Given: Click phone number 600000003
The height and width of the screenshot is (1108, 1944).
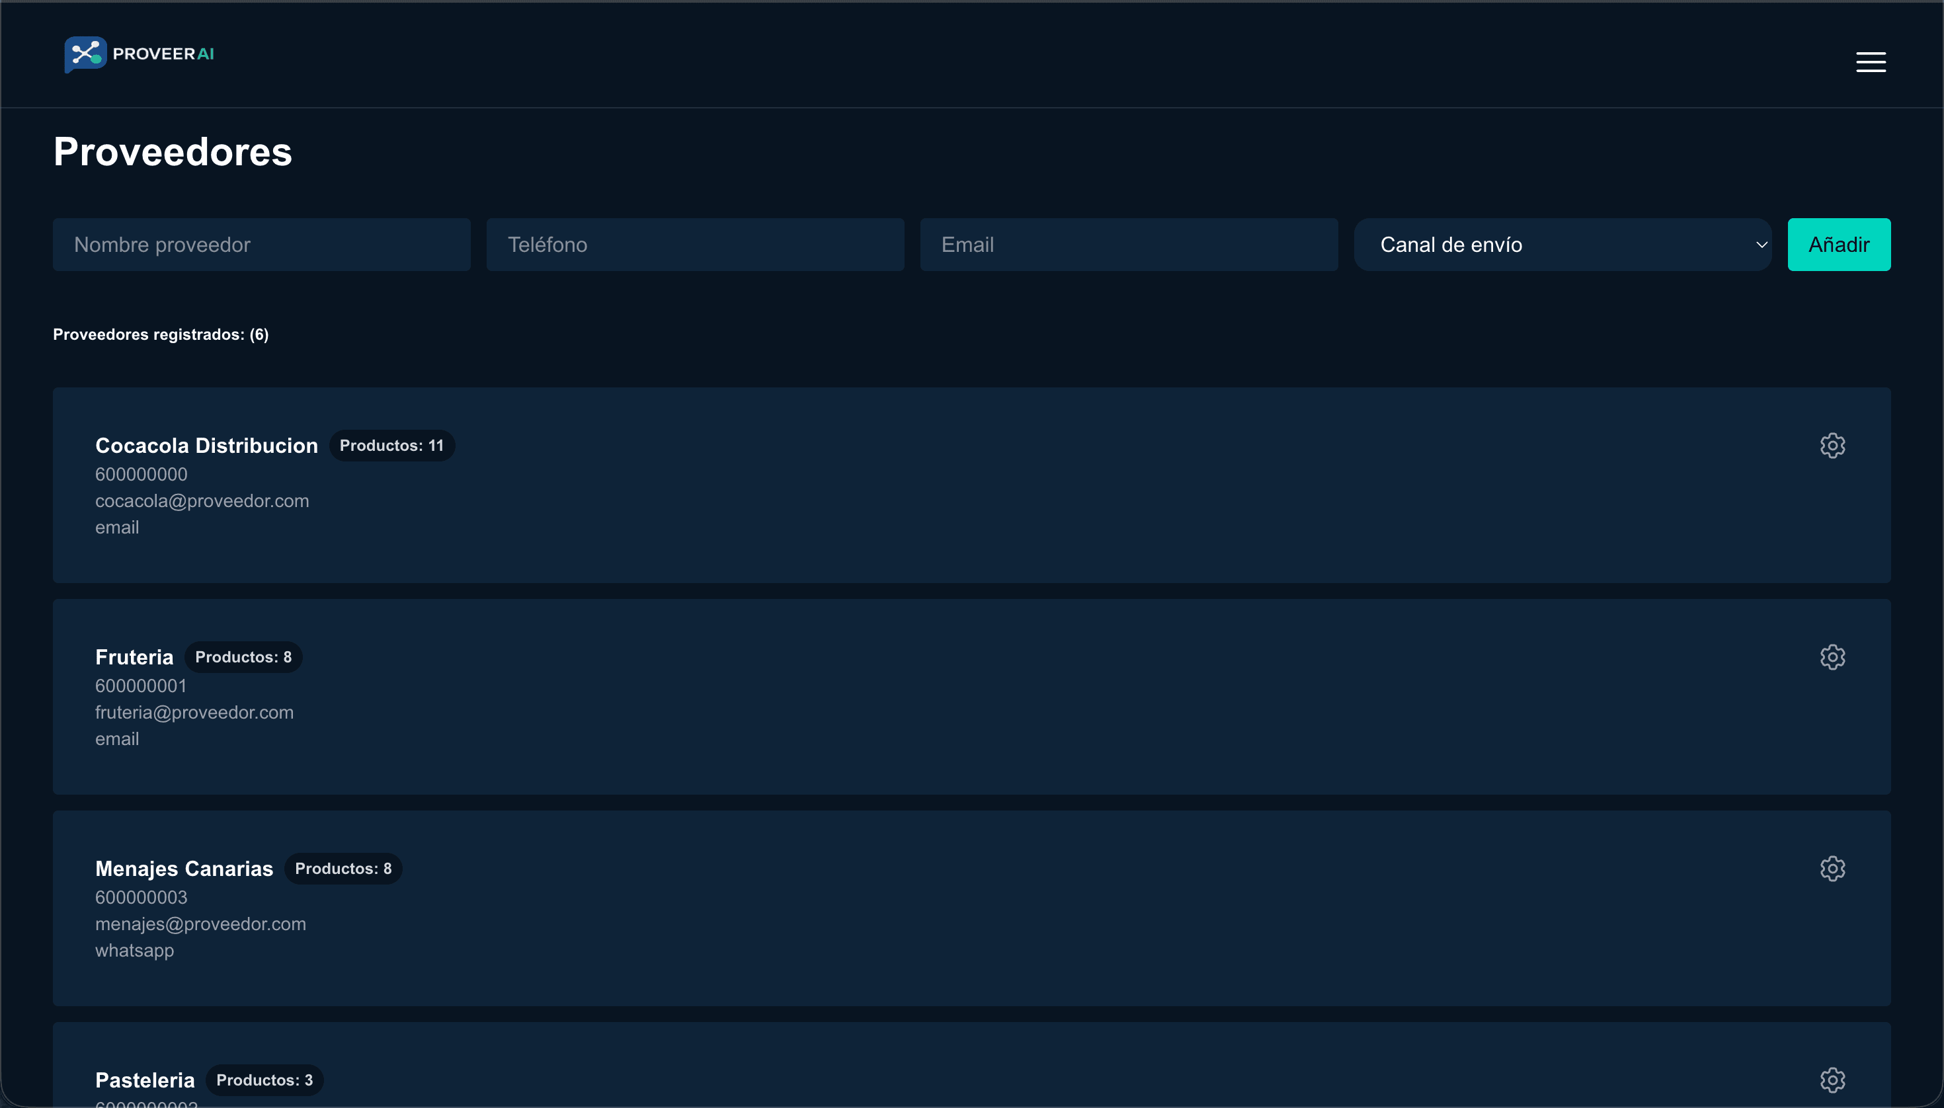Looking at the screenshot, I should click(141, 897).
